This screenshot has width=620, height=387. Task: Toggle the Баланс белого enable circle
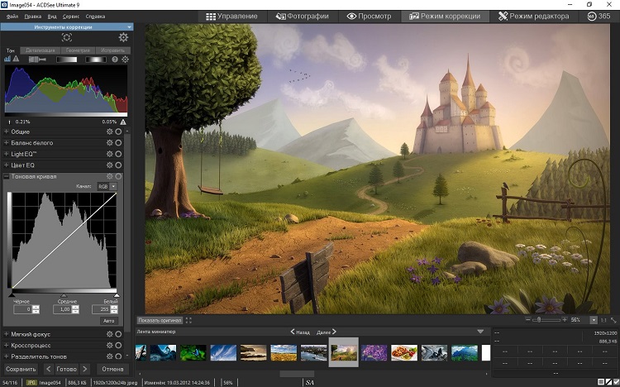(x=118, y=143)
